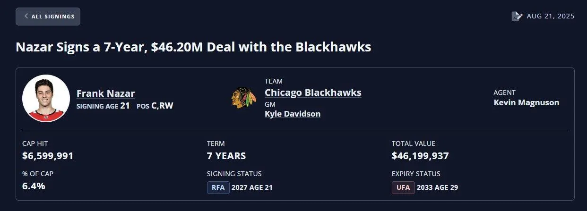Click the 7 Years term value
Screen dimensions: 587x211
[226, 156]
